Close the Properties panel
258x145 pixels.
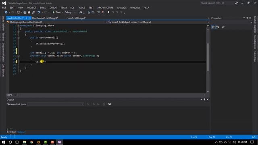coord(250,18)
